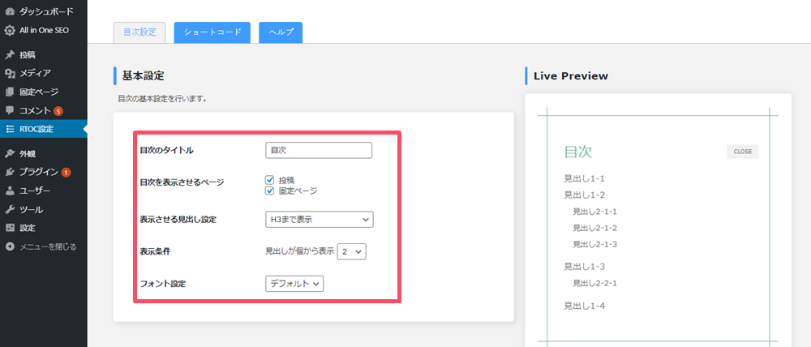The image size is (811, 347).
Task: Open the フォント設定 デフォルト dropdown
Action: [x=295, y=284]
